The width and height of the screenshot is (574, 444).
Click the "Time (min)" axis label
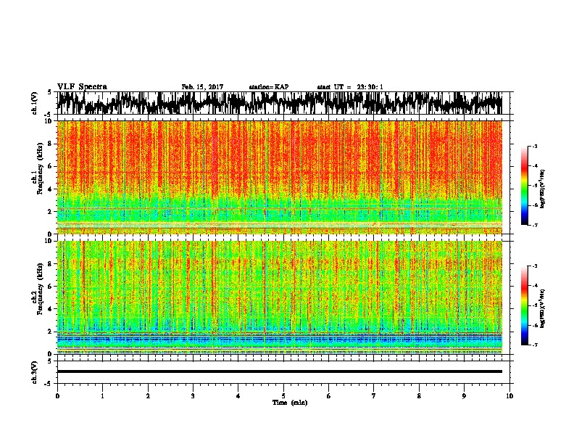click(x=290, y=403)
